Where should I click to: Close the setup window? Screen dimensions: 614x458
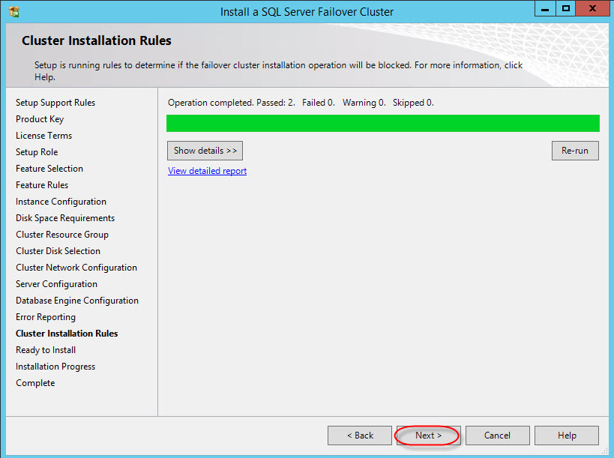click(x=593, y=8)
